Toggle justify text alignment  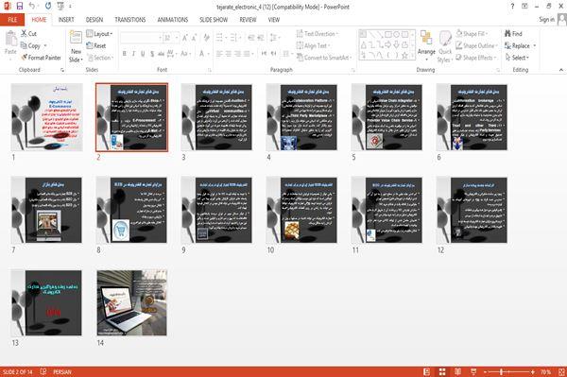tap(247, 54)
